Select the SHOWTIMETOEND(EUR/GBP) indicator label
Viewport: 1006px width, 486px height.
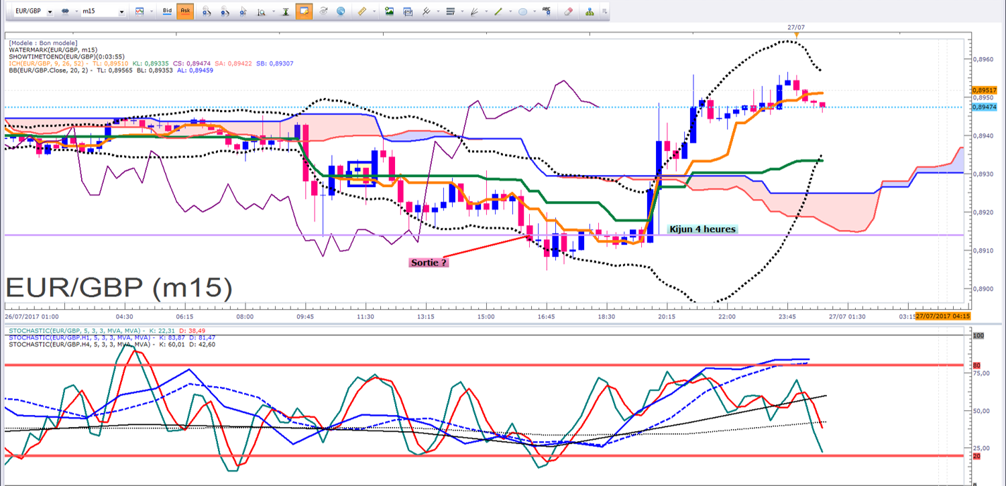pyautogui.click(x=66, y=57)
